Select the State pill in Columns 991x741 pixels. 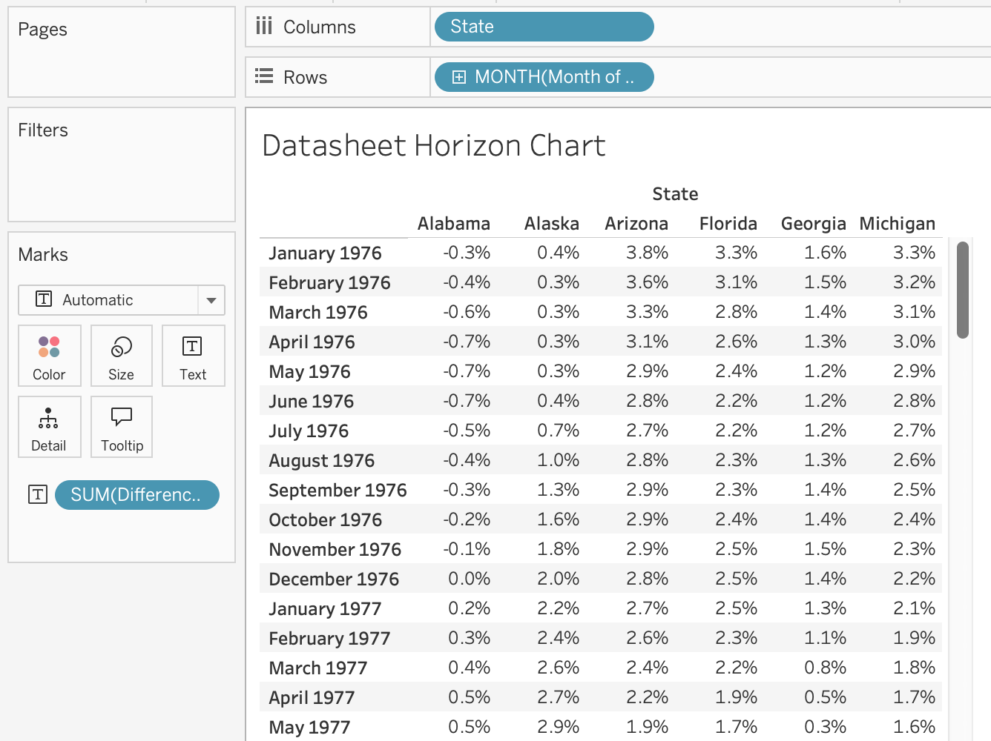click(544, 27)
